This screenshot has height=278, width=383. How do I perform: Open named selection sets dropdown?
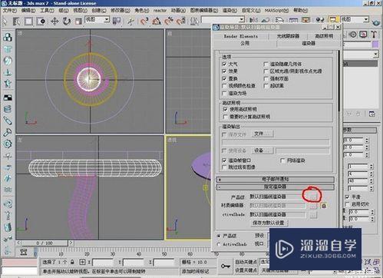coord(242,19)
